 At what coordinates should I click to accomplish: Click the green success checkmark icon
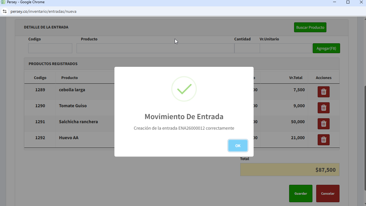click(184, 89)
